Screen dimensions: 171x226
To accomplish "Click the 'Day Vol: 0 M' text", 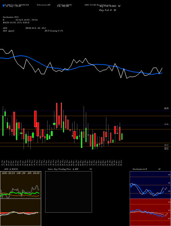I will 107,10.
